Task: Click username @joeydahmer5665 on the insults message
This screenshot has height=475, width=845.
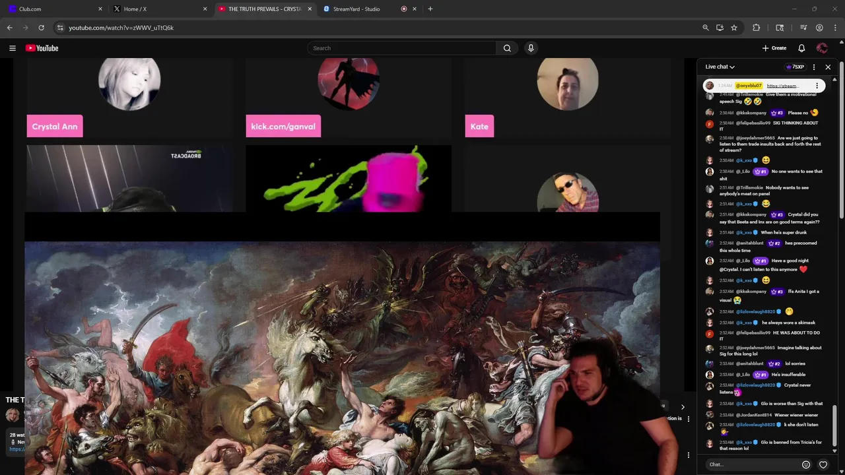Action: click(754, 138)
